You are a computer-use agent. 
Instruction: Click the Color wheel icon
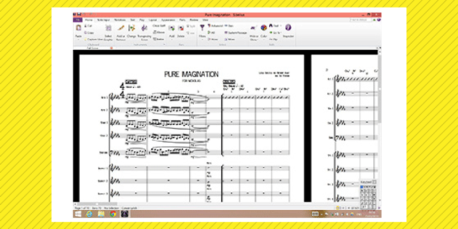point(264,28)
